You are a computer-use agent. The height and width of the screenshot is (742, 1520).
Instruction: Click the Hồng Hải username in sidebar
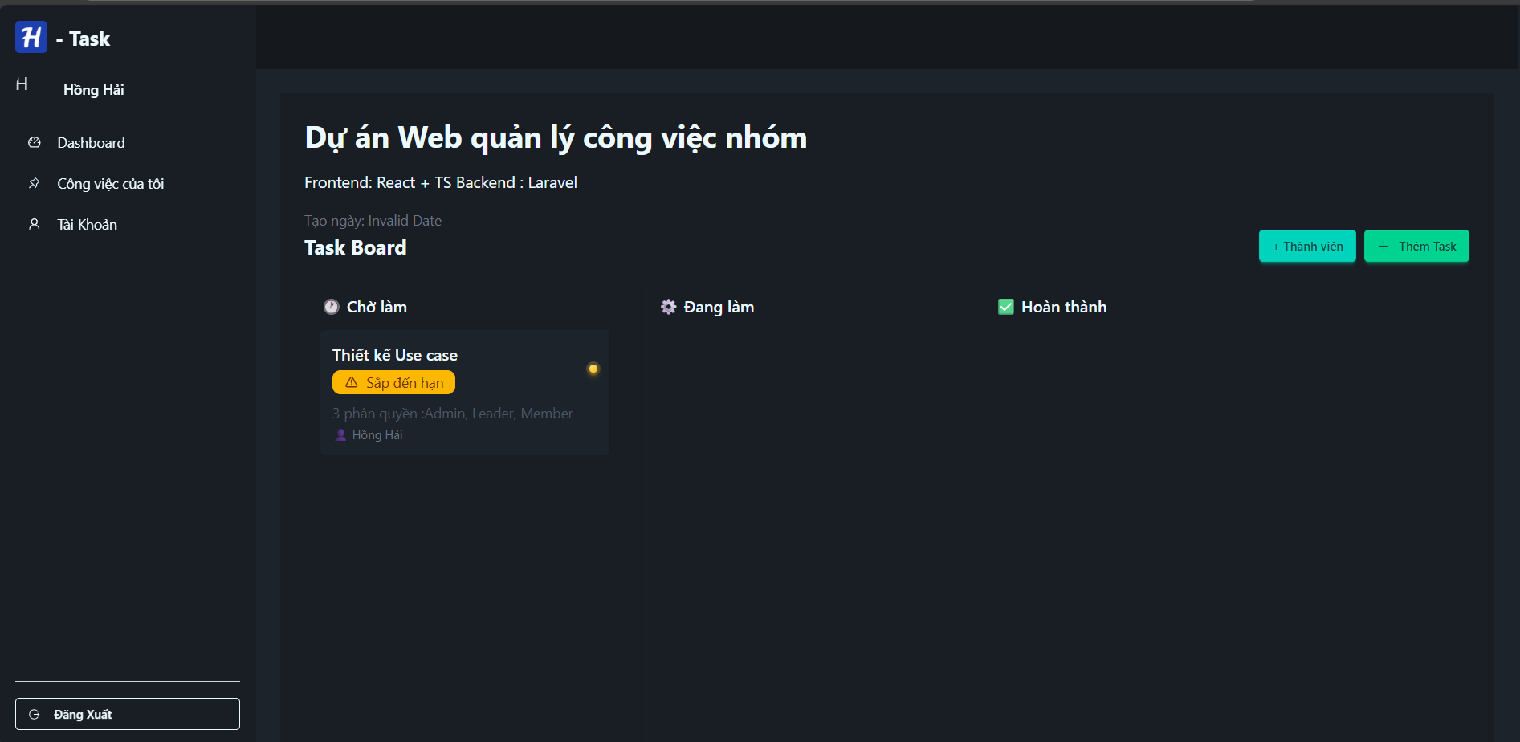click(x=93, y=90)
